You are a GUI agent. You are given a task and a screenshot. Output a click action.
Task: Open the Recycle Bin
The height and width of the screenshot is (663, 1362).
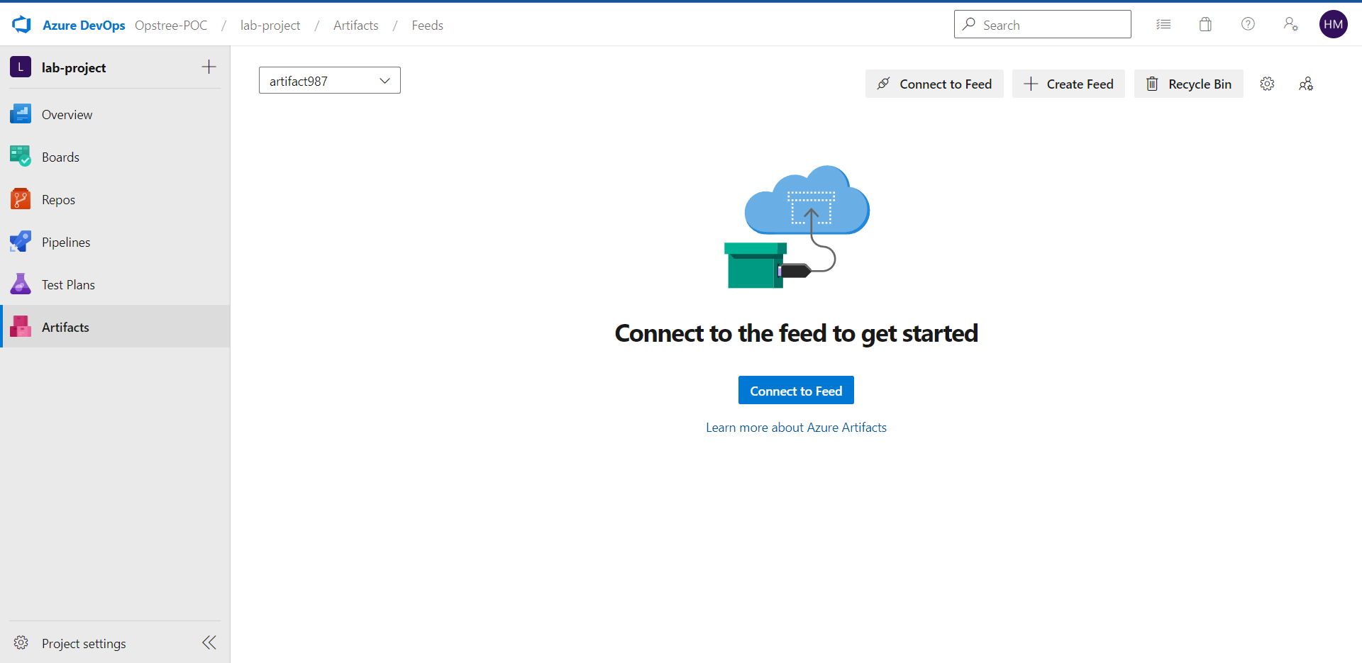(1189, 84)
